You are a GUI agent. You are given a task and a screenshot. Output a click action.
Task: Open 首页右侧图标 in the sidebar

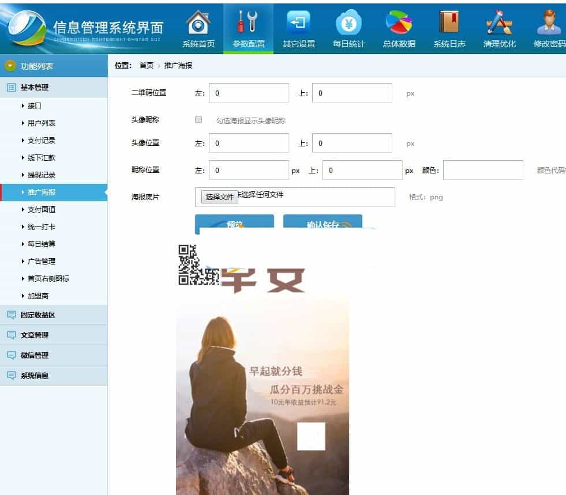[48, 279]
